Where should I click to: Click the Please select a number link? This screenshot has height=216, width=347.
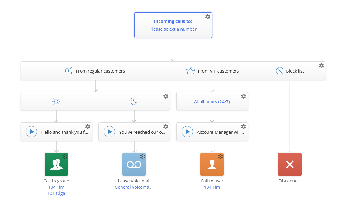173,29
